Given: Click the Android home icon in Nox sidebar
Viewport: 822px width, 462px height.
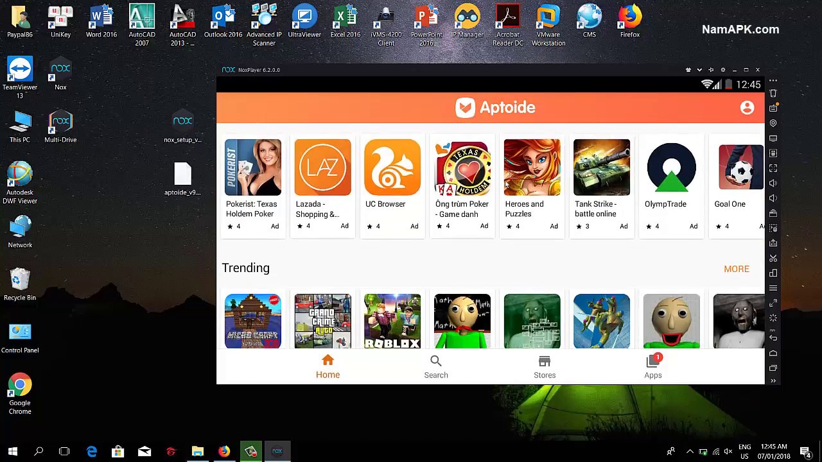Looking at the screenshot, I should point(773,353).
